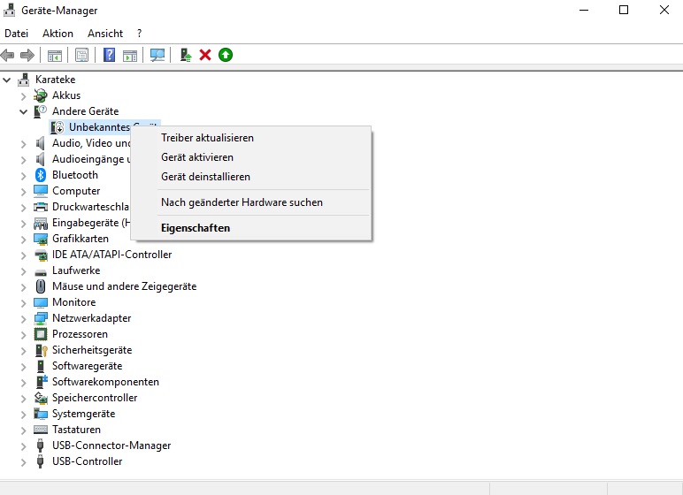683x495 pixels.
Task: Click the Netzwerkadapter icon
Action: [41, 318]
